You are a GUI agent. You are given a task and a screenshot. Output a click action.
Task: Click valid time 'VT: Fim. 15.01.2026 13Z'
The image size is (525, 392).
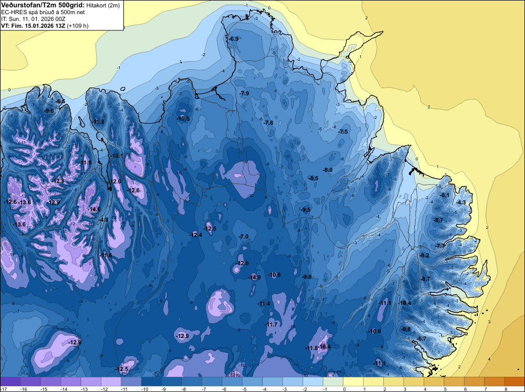(x=33, y=26)
